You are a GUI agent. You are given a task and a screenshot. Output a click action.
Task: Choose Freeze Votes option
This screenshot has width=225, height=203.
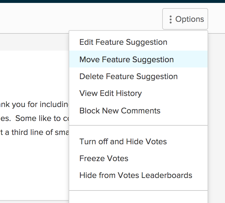pos(138,158)
